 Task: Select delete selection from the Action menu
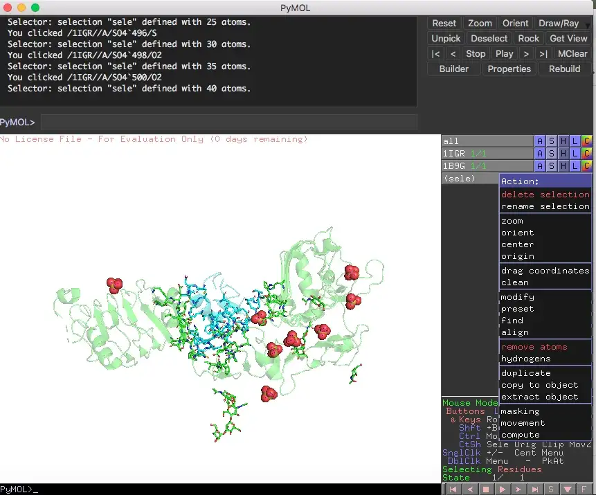(x=545, y=195)
